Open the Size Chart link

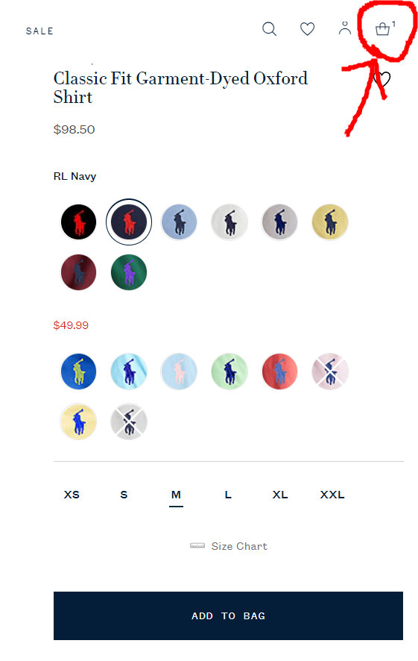(x=239, y=546)
